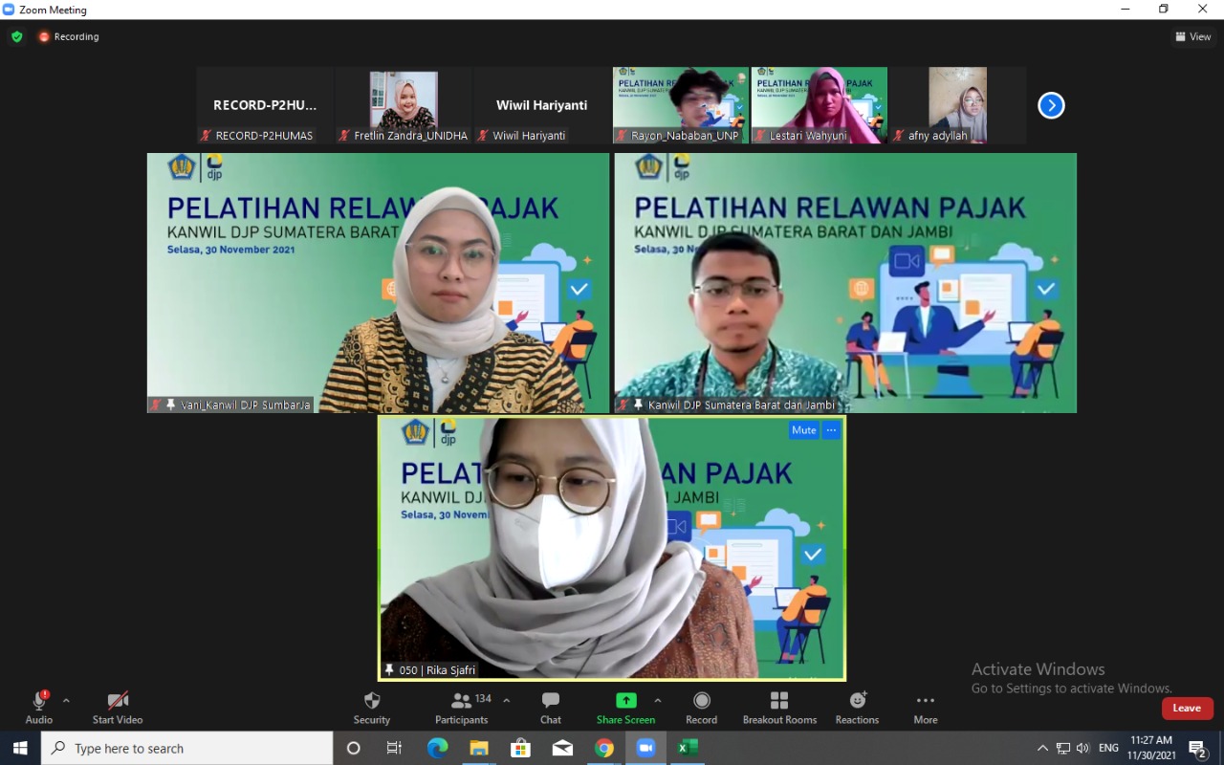Toggle Start Video camera on
The height and width of the screenshot is (765, 1224).
[x=118, y=701]
